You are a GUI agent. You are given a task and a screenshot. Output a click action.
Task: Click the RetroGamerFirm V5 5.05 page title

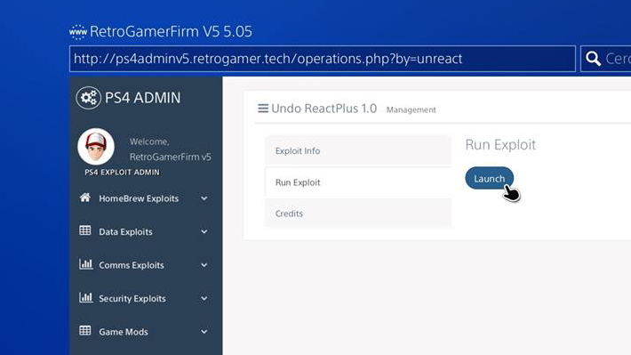point(171,31)
